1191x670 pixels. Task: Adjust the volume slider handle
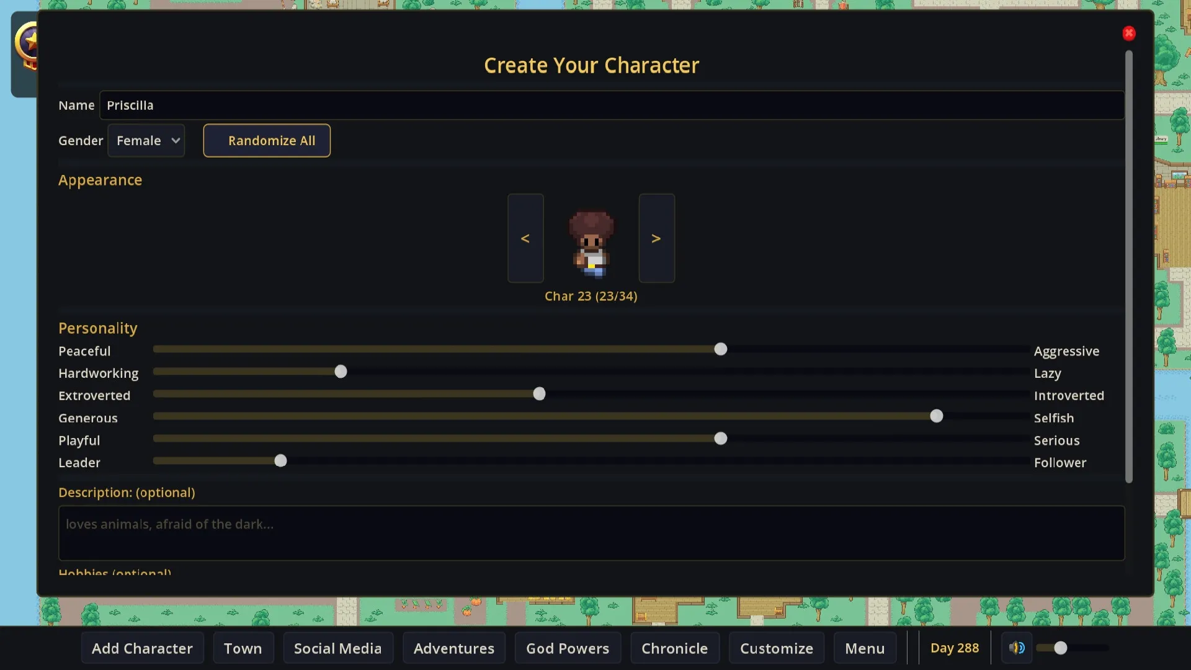(x=1061, y=648)
